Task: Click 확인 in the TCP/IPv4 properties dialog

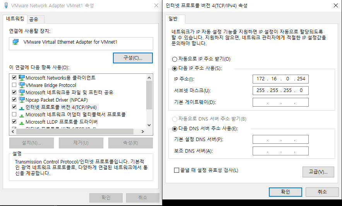Action: click(285, 192)
